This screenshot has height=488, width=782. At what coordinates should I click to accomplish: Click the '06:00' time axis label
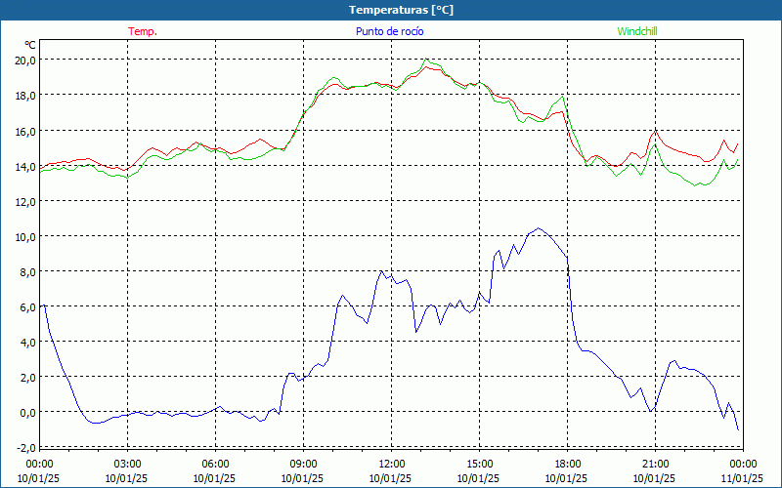[x=215, y=465]
